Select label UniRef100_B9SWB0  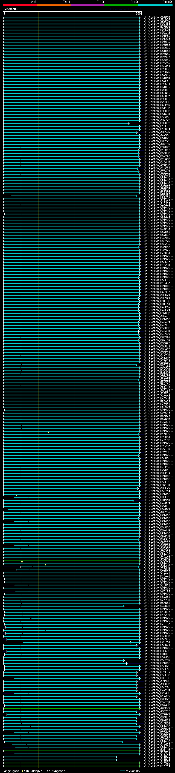157,54
